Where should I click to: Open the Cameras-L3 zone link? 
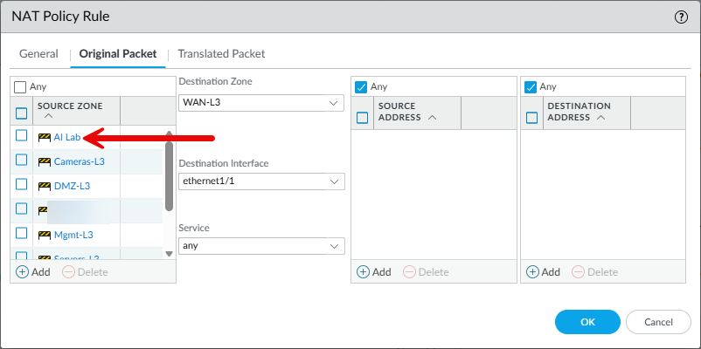80,161
